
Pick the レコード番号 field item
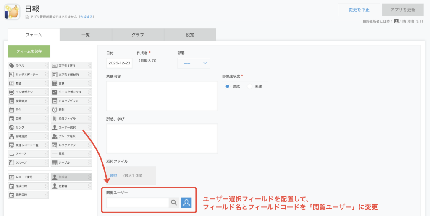click(x=28, y=177)
